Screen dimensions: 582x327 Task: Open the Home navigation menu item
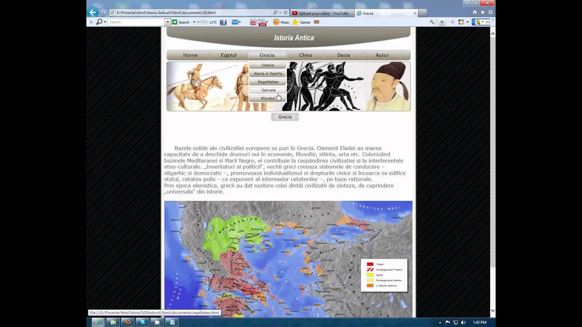(x=190, y=55)
